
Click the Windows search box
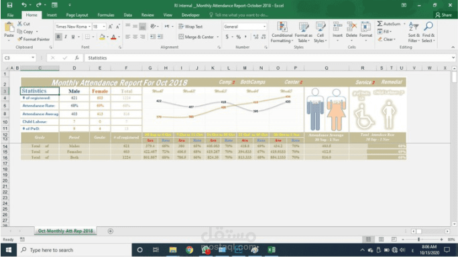pyautogui.click(x=74, y=250)
